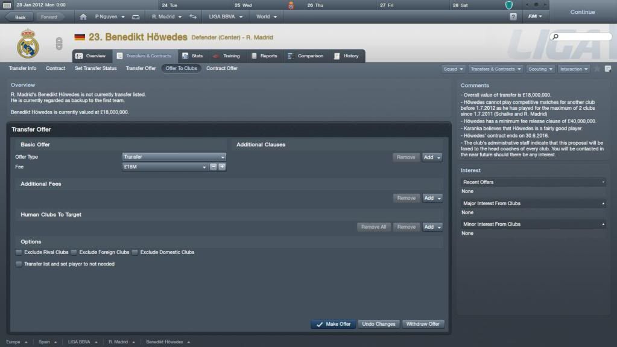Click the German flag icon
617x347 pixels.
tap(80, 37)
